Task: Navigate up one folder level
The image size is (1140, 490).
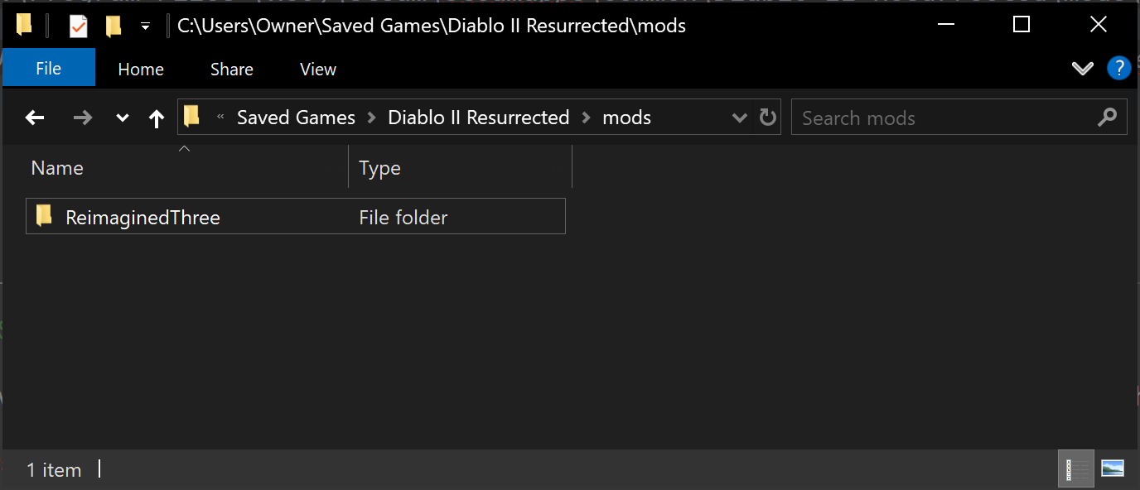Action: pos(157,118)
